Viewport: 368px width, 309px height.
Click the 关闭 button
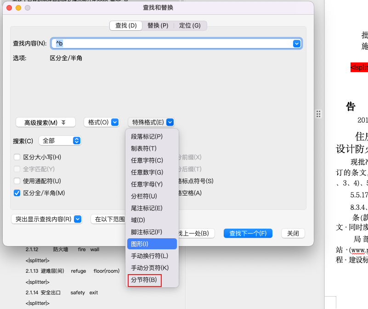[293, 233]
